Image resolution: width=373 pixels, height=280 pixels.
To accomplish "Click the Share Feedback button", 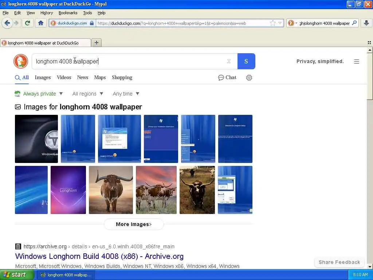I will pyautogui.click(x=339, y=262).
